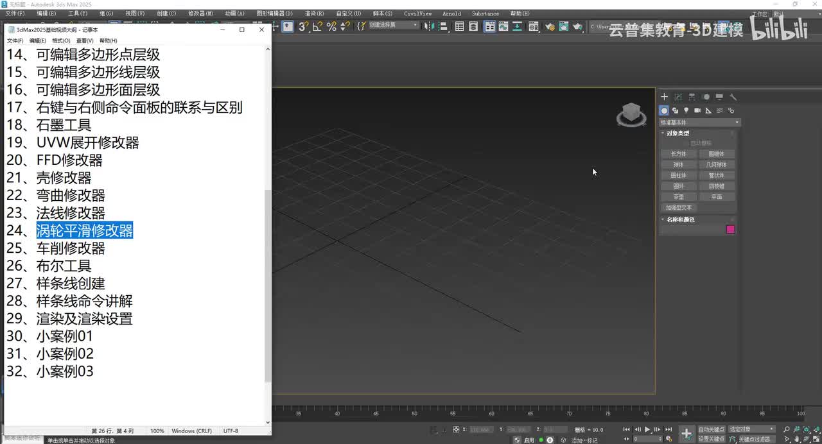822x444 pixels.
Task: Open the Curve Editor icon
Action: 503,26
